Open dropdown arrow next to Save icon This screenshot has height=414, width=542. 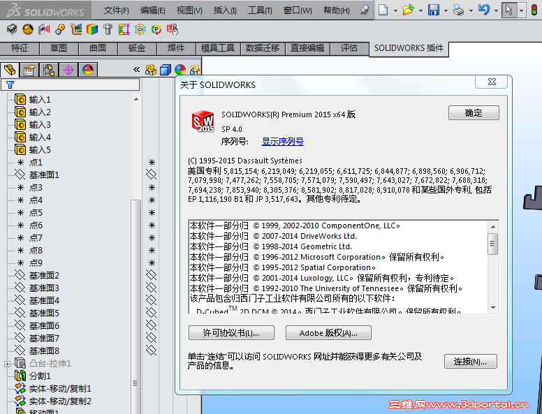tap(446, 10)
